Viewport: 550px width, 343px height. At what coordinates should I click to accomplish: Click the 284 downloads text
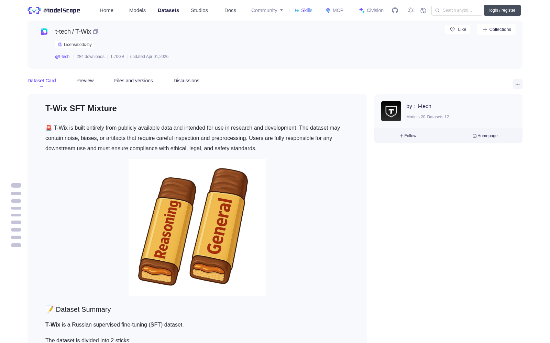90,57
